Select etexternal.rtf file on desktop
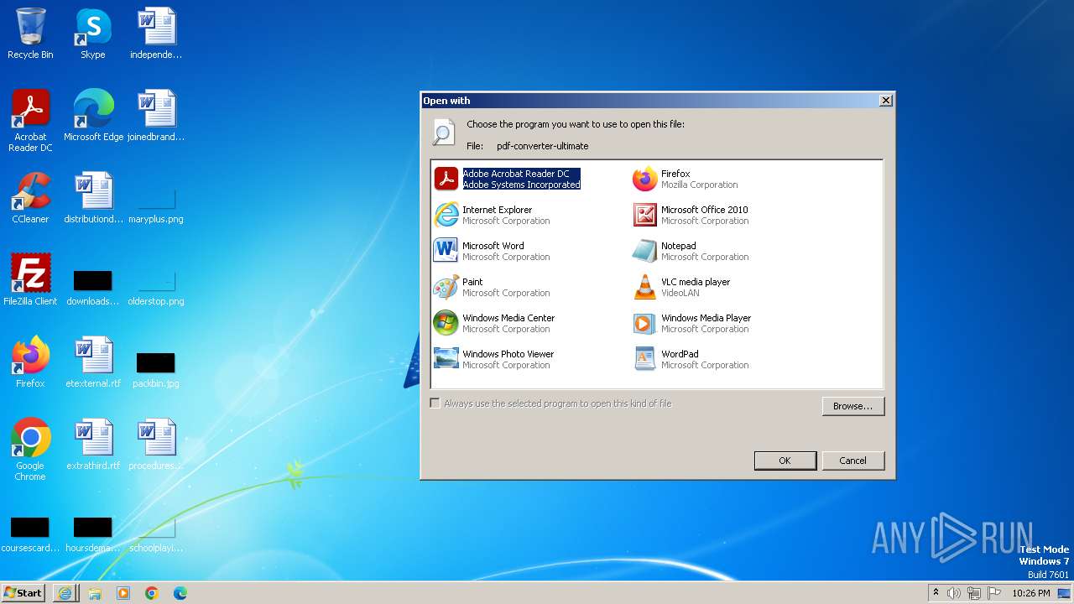The image size is (1074, 604). point(93,362)
